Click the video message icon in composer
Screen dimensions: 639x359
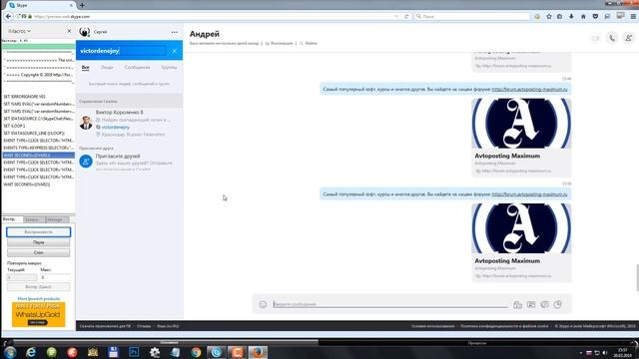tap(544, 304)
